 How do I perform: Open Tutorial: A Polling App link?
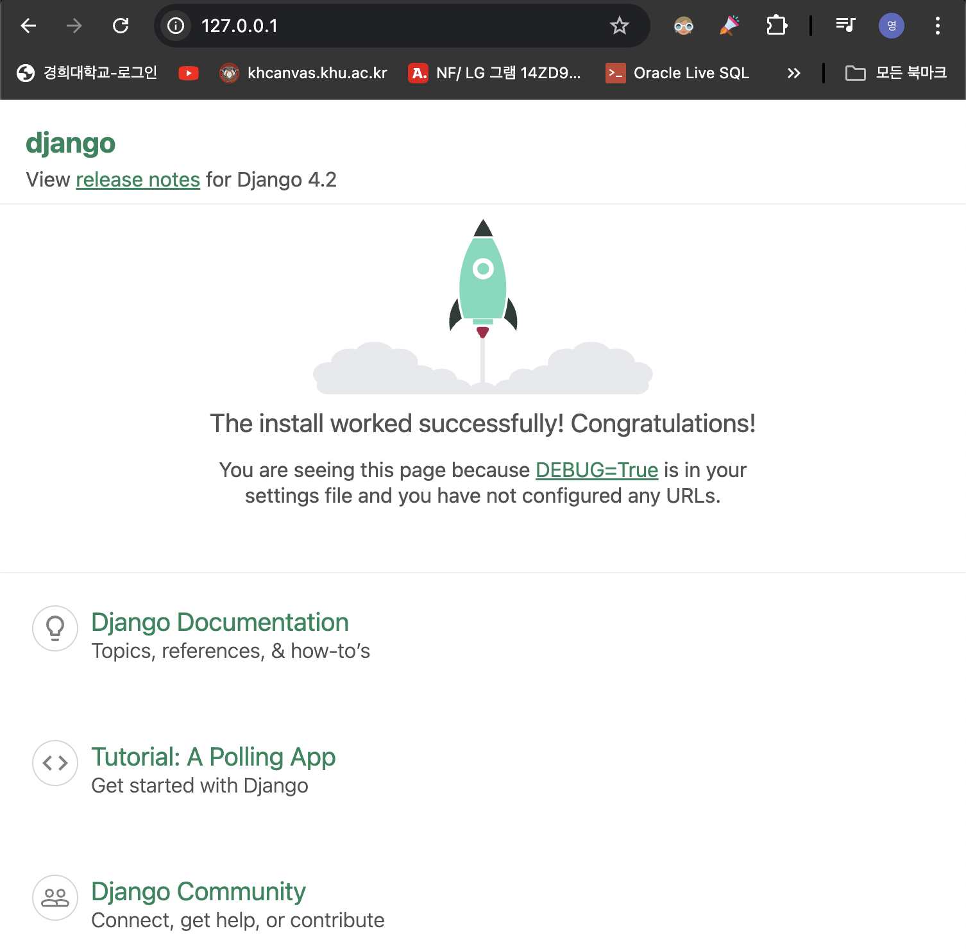(x=214, y=757)
